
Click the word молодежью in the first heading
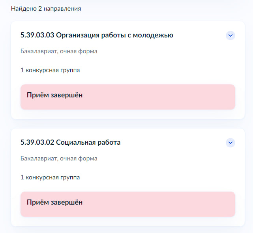[153, 35]
